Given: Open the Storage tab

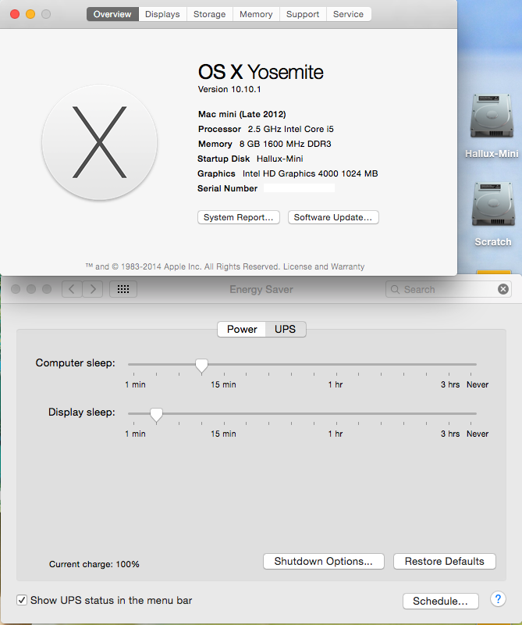Looking at the screenshot, I should click(x=209, y=14).
